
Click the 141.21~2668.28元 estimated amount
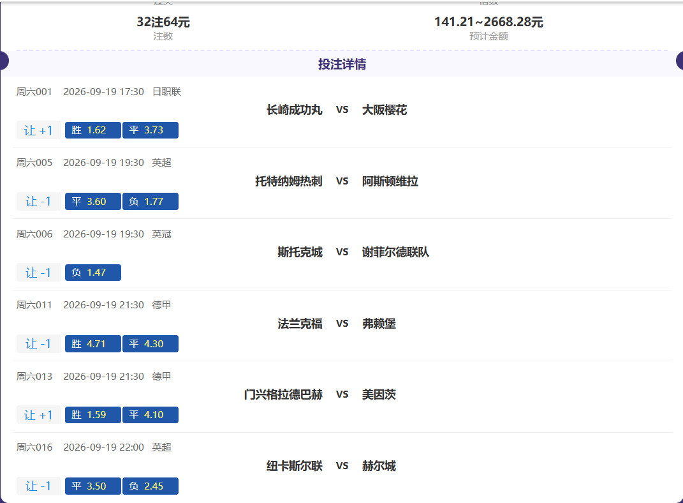(x=488, y=22)
